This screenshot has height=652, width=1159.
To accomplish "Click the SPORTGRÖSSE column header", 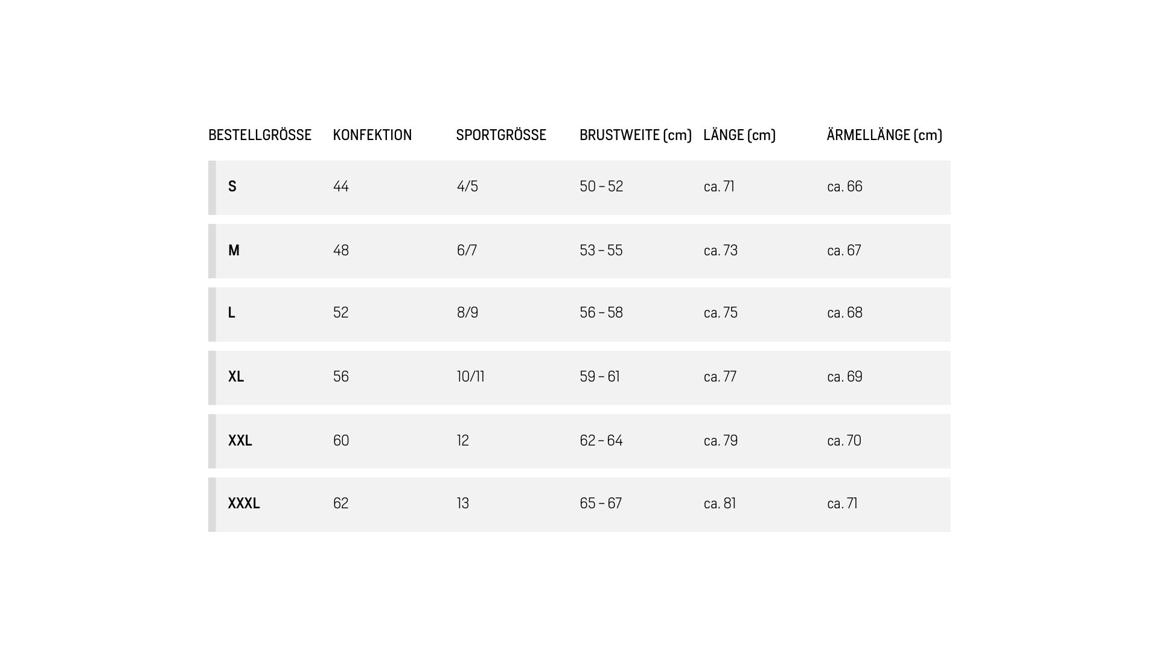I will click(501, 135).
